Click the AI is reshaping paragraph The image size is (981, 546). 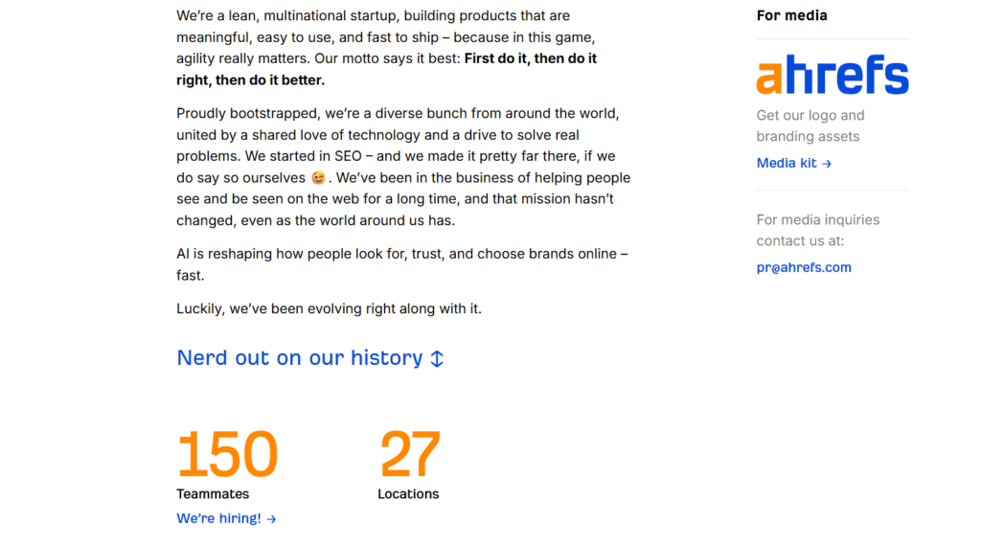pos(402,264)
